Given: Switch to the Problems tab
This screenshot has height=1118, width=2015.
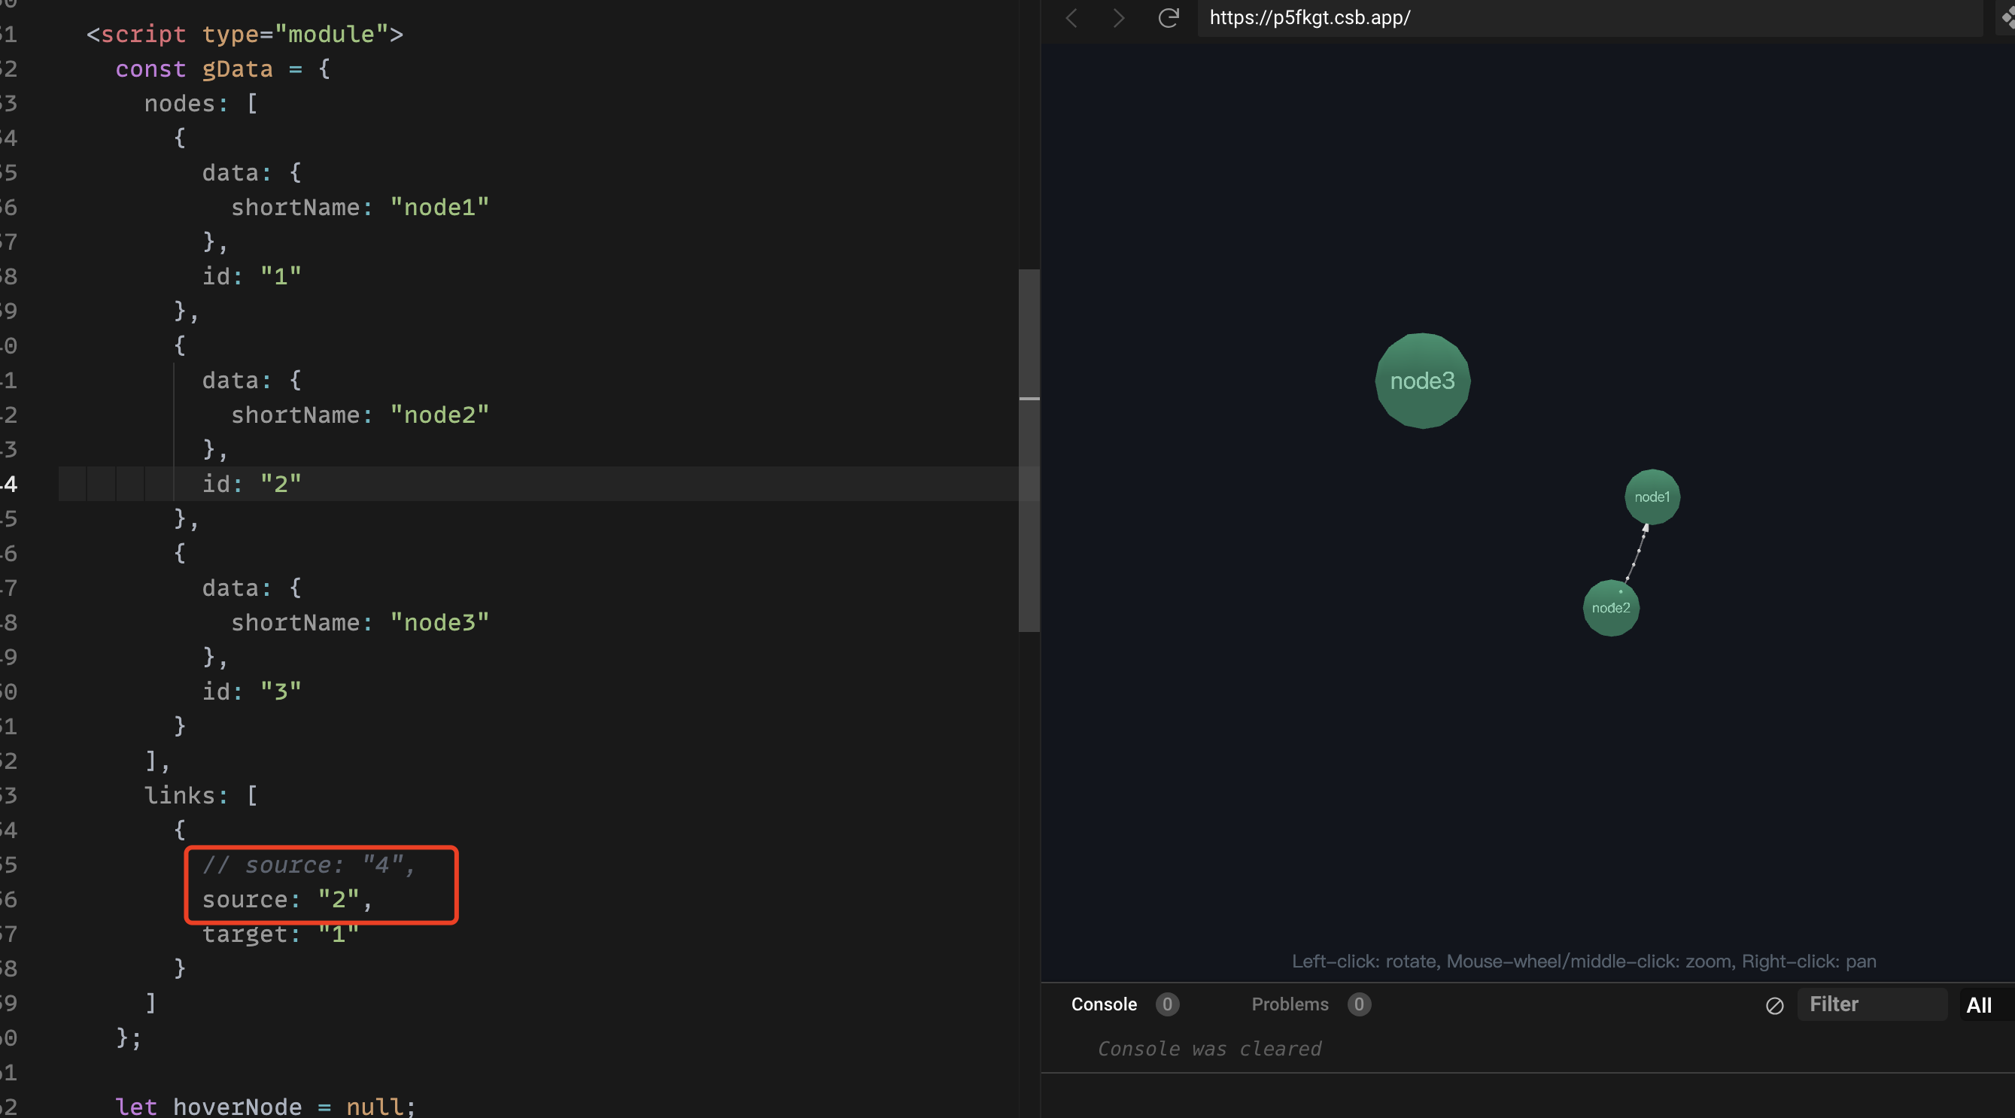Looking at the screenshot, I should coord(1290,1005).
